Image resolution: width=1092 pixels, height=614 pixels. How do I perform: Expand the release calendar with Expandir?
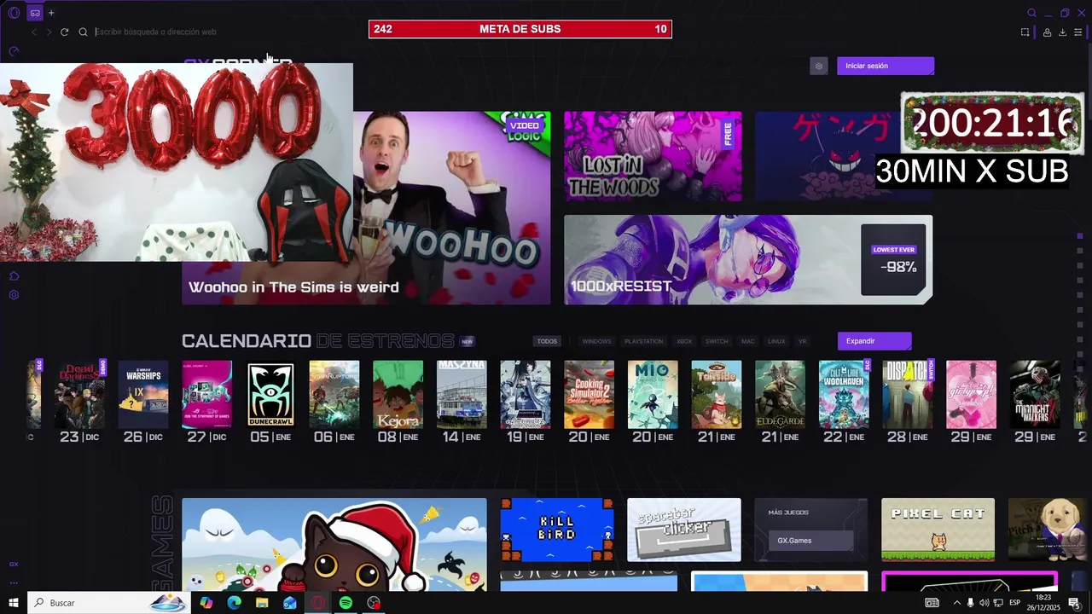point(874,341)
